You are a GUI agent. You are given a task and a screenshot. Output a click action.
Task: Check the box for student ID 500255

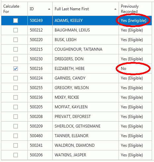tap(16, 88)
